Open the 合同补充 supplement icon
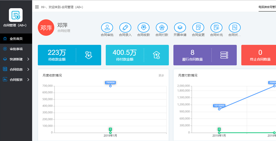This screenshot has width=276, height=141. click(x=216, y=27)
